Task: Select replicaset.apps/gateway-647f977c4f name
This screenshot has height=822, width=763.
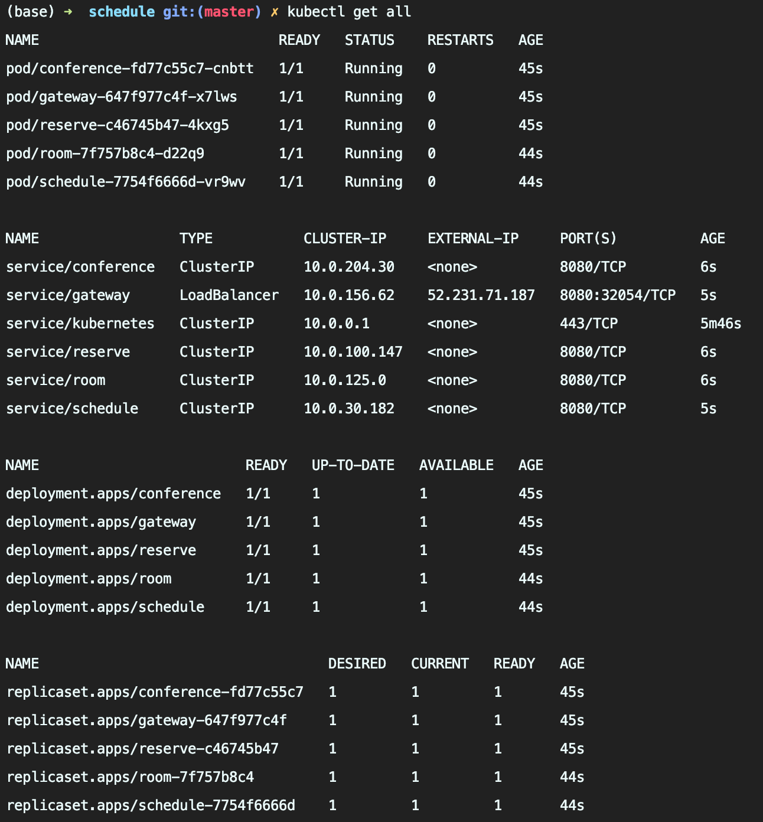Action: coord(146,720)
